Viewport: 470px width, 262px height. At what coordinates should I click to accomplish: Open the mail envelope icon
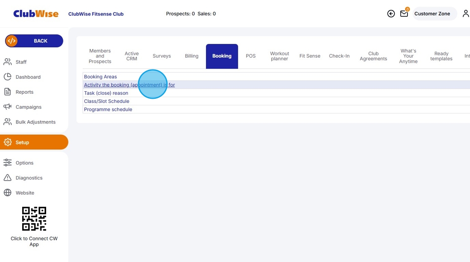pos(404,14)
